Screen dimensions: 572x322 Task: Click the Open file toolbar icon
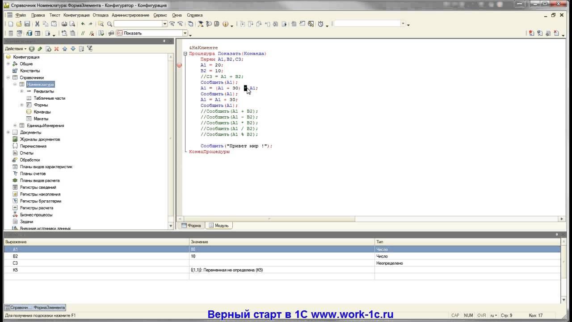pos(19,24)
